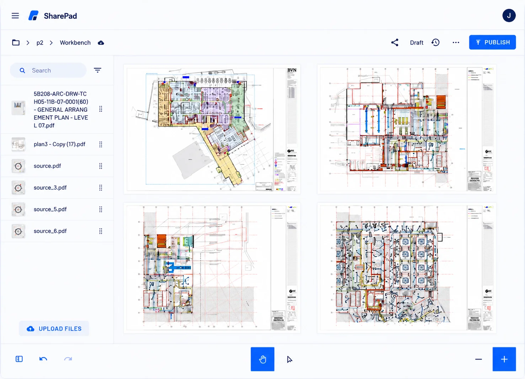Viewport: 525px width, 379px height.
Task: Open the hamburger navigation menu
Action: click(x=15, y=16)
